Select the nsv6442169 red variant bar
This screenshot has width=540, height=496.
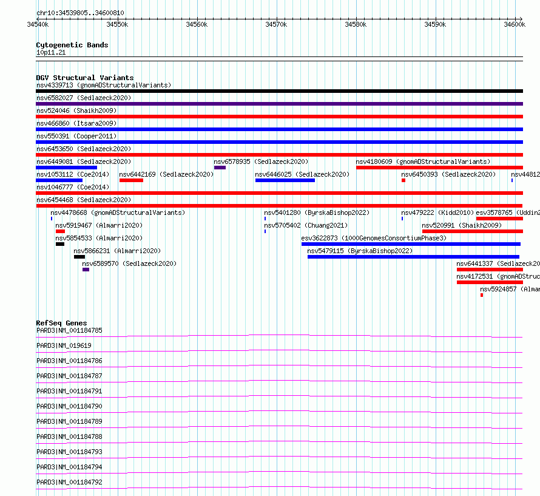131,180
